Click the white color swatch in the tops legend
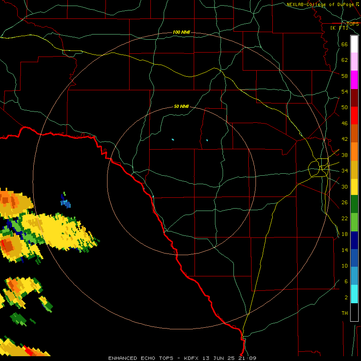Screen dimensions: 361x361 tap(354, 44)
